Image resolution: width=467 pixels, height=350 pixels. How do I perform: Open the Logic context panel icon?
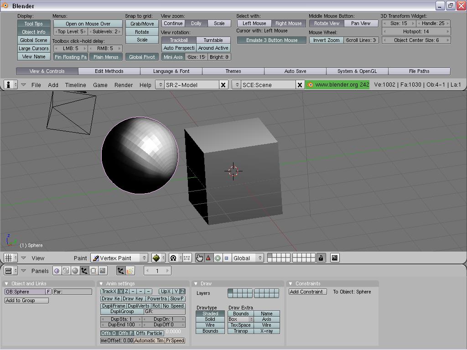[x=57, y=271]
